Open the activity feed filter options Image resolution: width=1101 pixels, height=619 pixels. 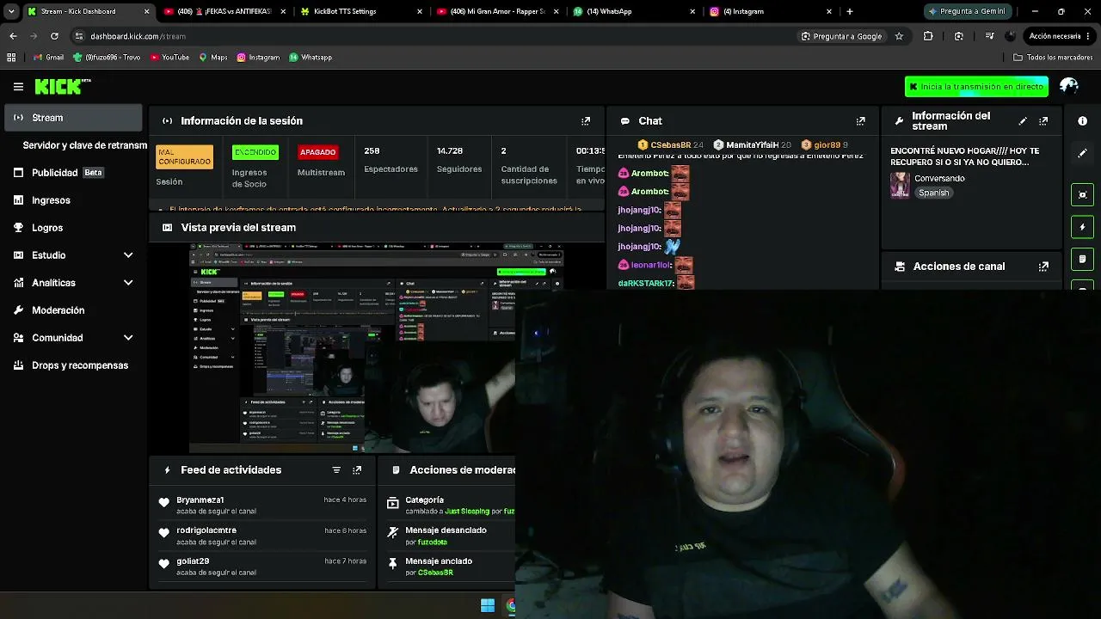(x=336, y=470)
